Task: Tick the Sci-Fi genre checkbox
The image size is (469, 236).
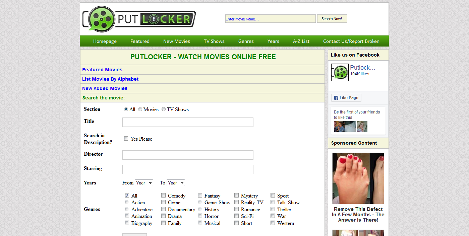Action: point(236,216)
